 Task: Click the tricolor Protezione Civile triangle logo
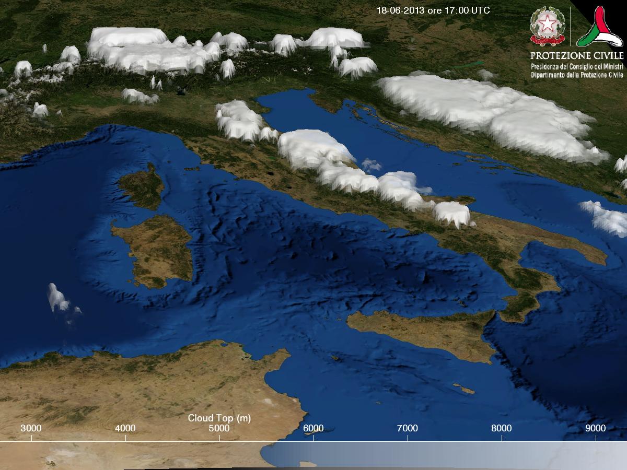(x=600, y=27)
